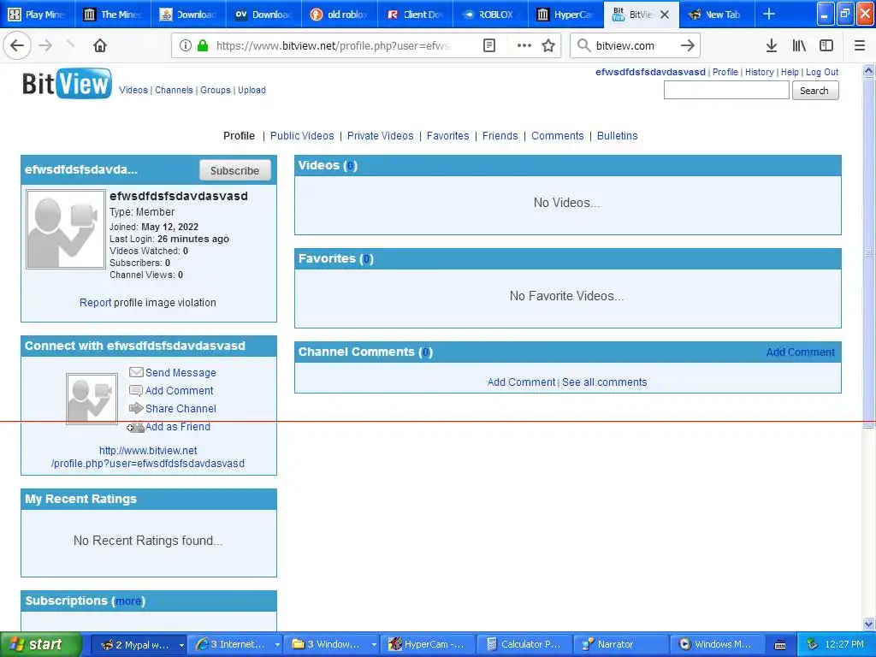876x657 pixels.
Task: Click the page vertical scrollbar thumb
Action: tap(868, 252)
